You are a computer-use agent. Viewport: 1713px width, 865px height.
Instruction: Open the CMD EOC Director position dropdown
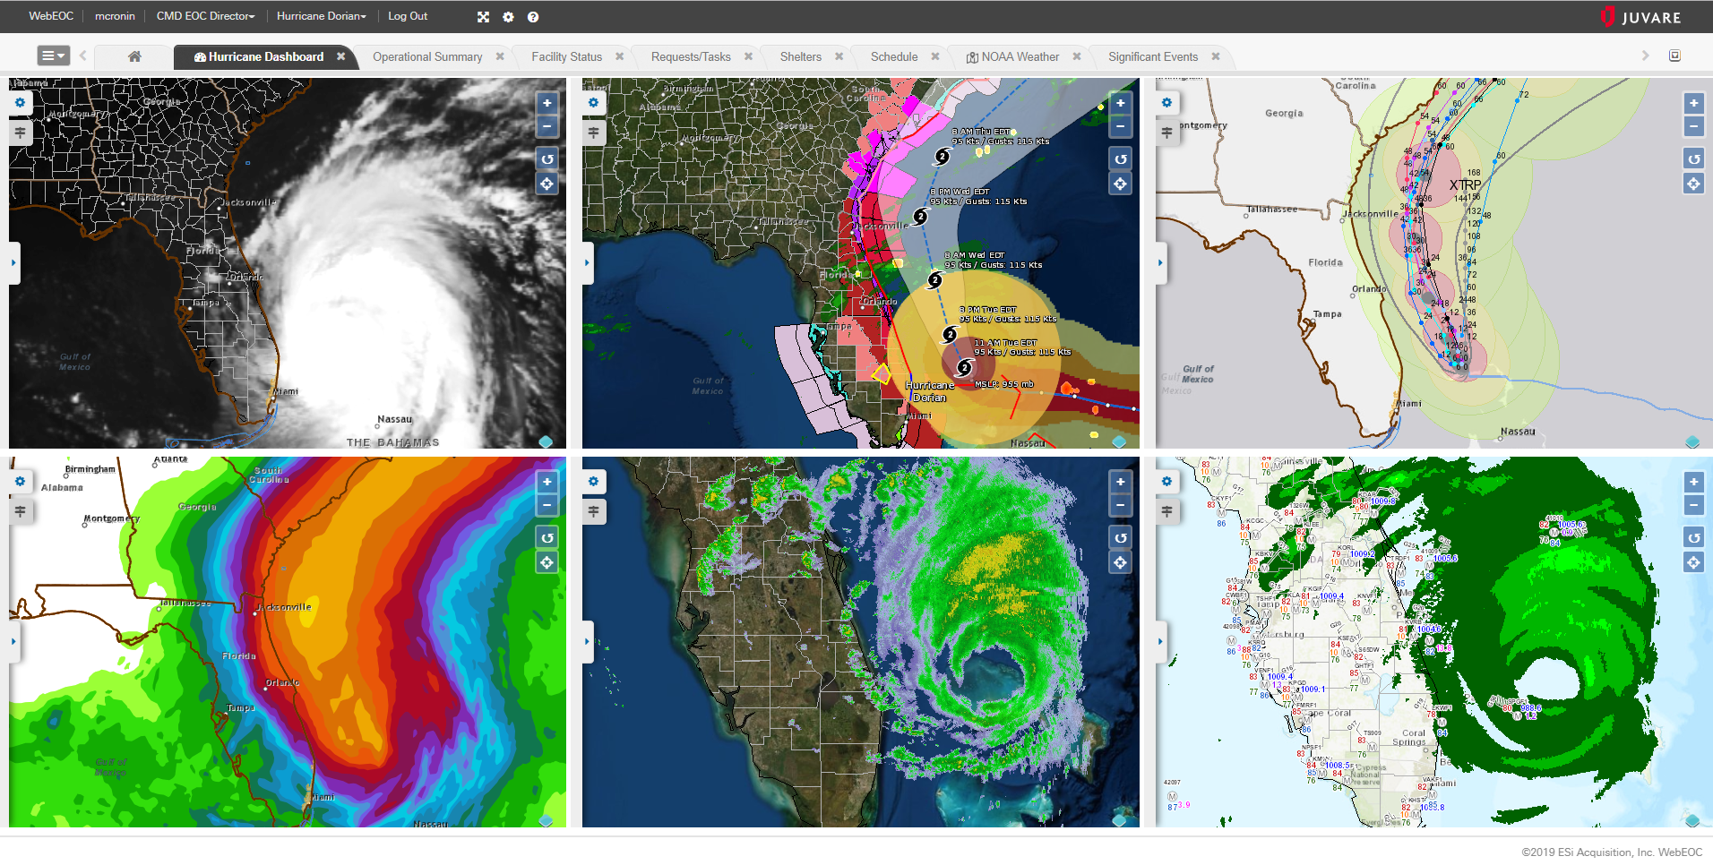click(x=205, y=16)
